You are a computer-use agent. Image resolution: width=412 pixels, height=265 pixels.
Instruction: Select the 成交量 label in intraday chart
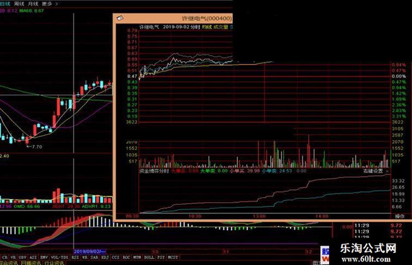(221, 27)
